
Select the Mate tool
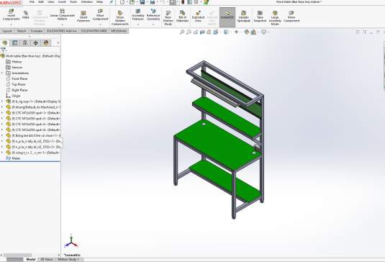click(25, 14)
